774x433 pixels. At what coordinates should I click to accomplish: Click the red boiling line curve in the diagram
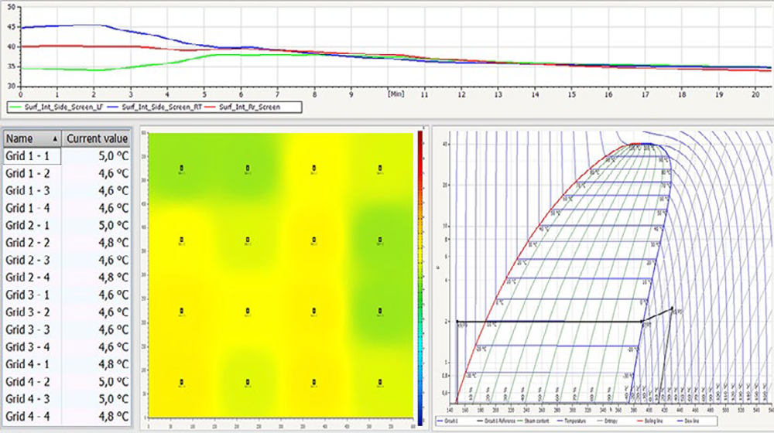pyautogui.click(x=519, y=258)
